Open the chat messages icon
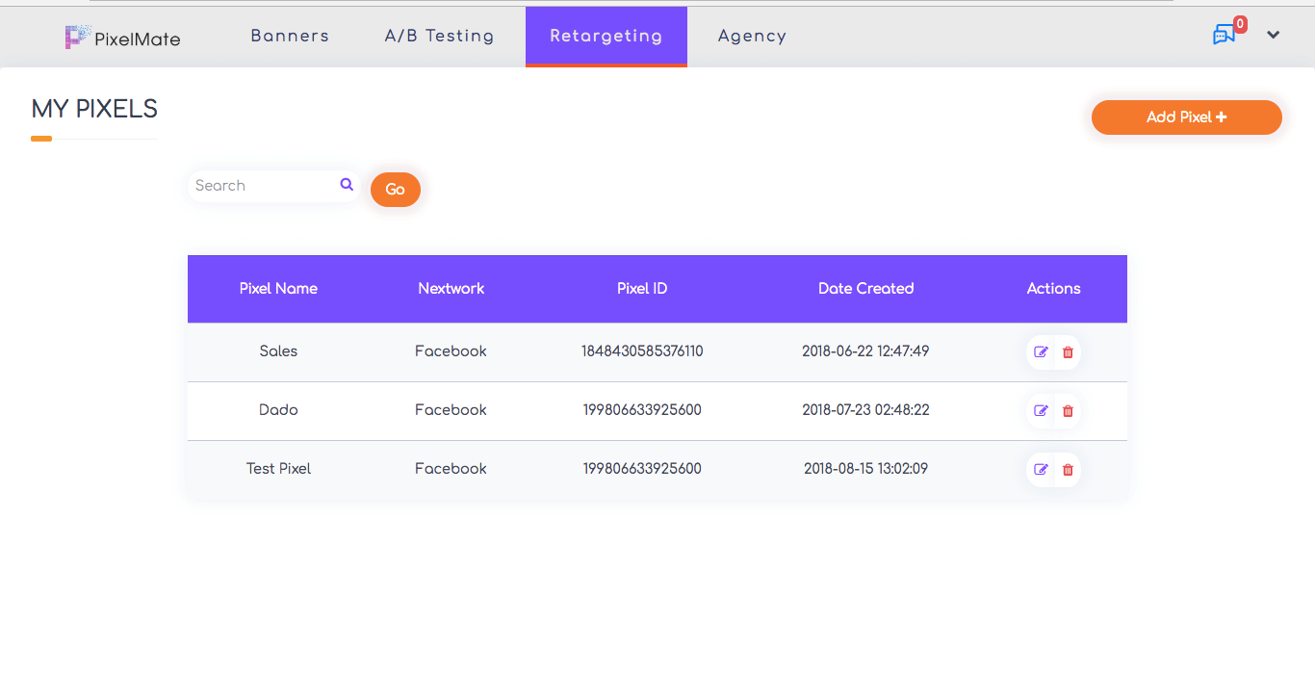 point(1224,36)
